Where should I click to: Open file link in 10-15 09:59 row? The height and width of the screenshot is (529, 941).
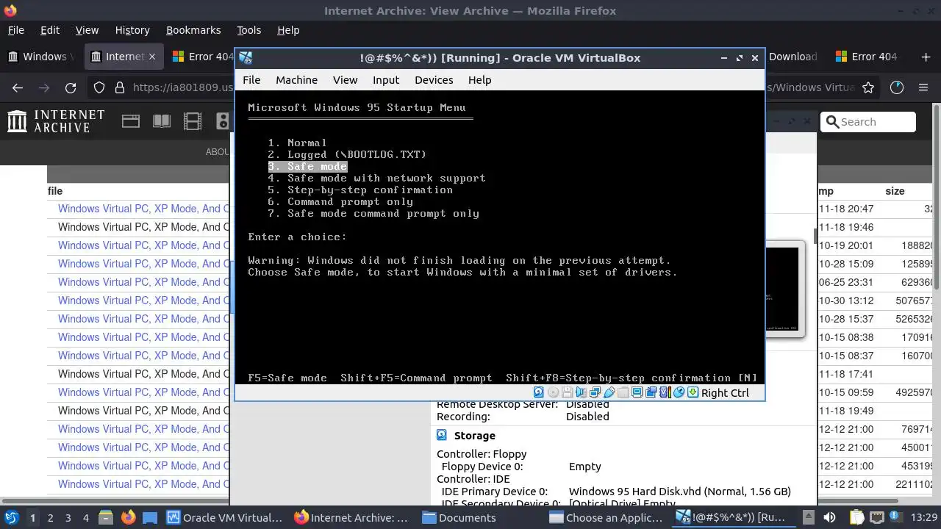click(144, 392)
